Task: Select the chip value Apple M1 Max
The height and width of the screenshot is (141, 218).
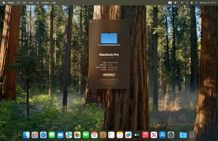Action: (x=113, y=63)
